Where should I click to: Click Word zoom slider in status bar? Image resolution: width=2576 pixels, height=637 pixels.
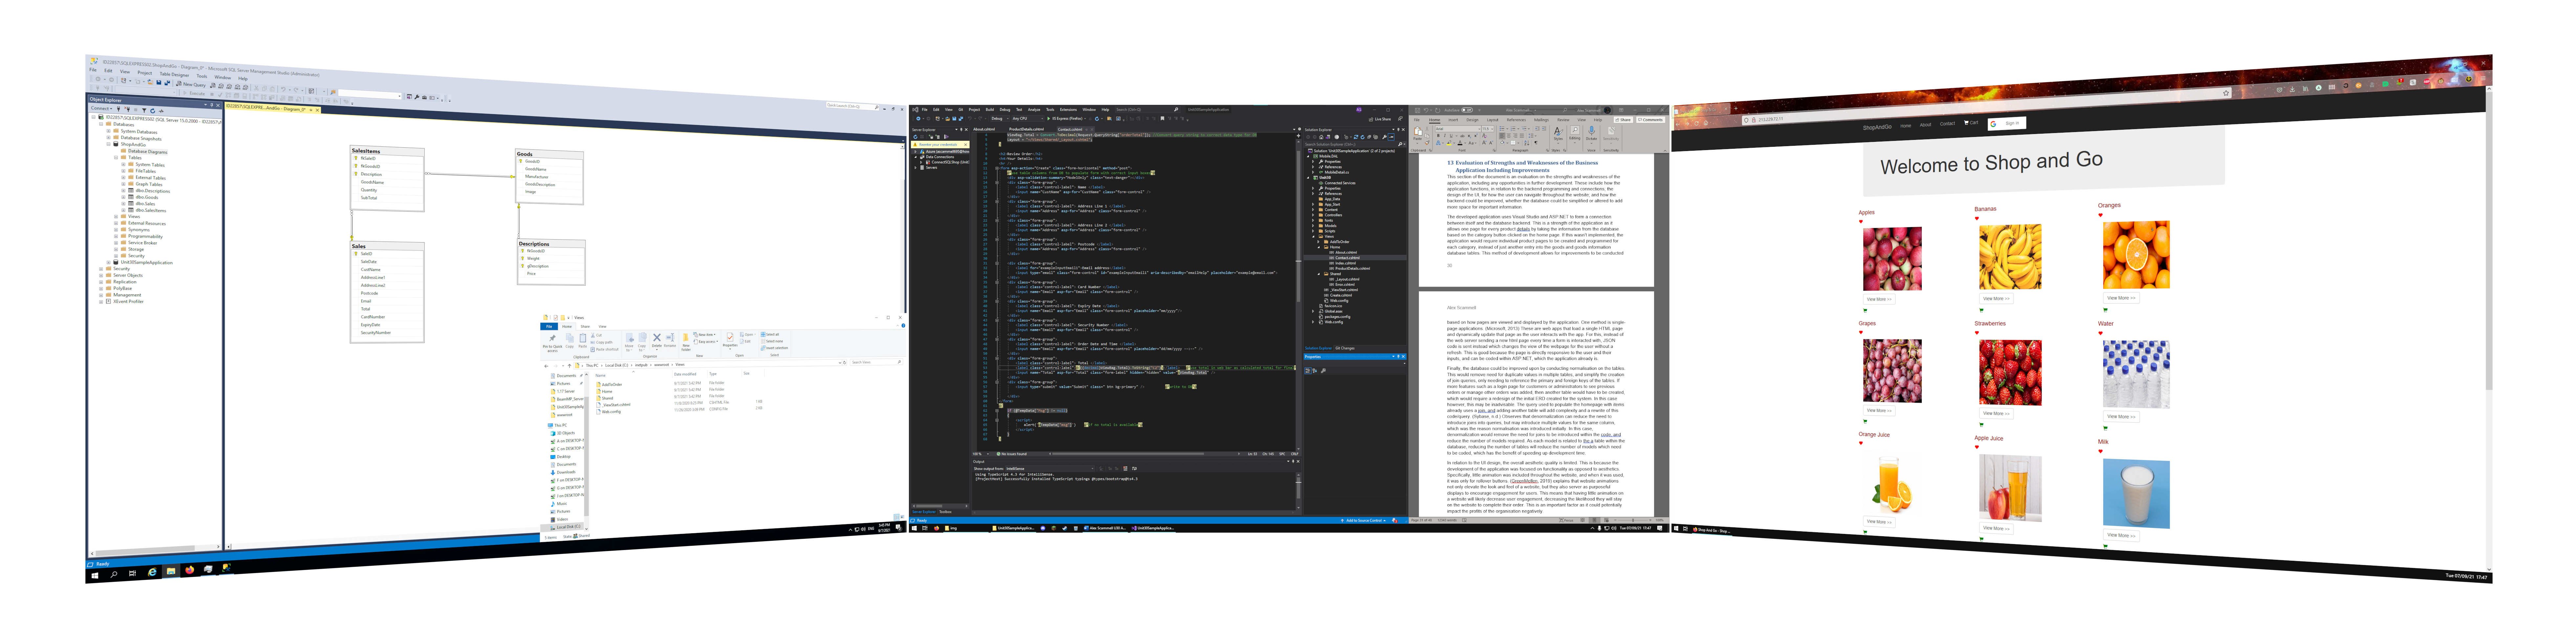(x=1633, y=520)
